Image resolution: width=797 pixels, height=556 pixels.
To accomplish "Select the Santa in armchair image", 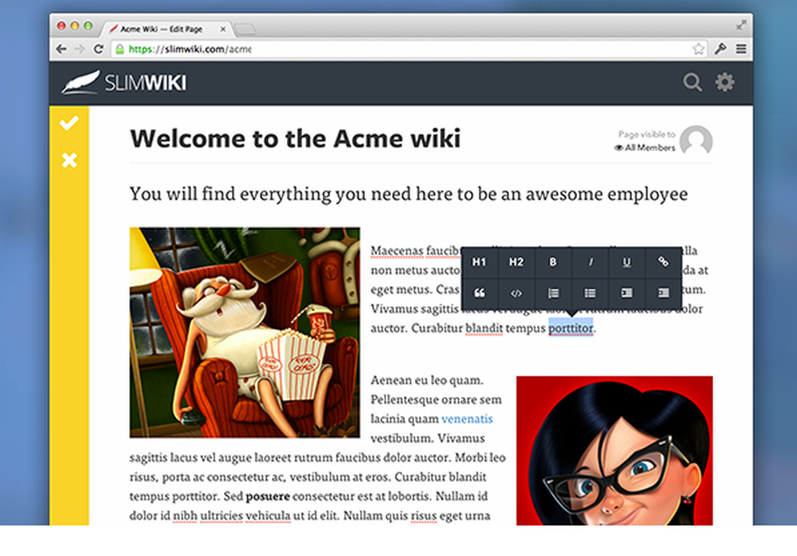I will (245, 332).
